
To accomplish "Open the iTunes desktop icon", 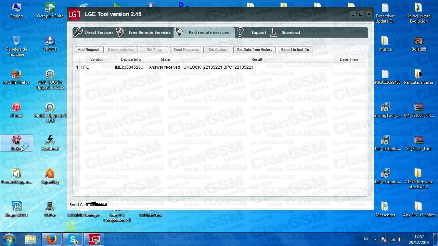I will coord(16,110).
